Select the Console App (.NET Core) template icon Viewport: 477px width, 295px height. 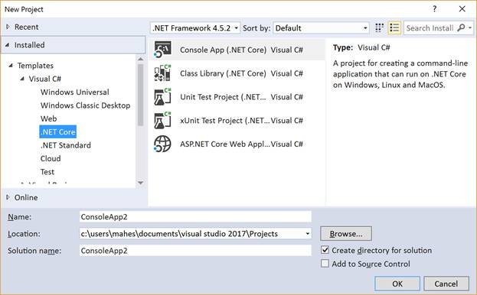162,50
